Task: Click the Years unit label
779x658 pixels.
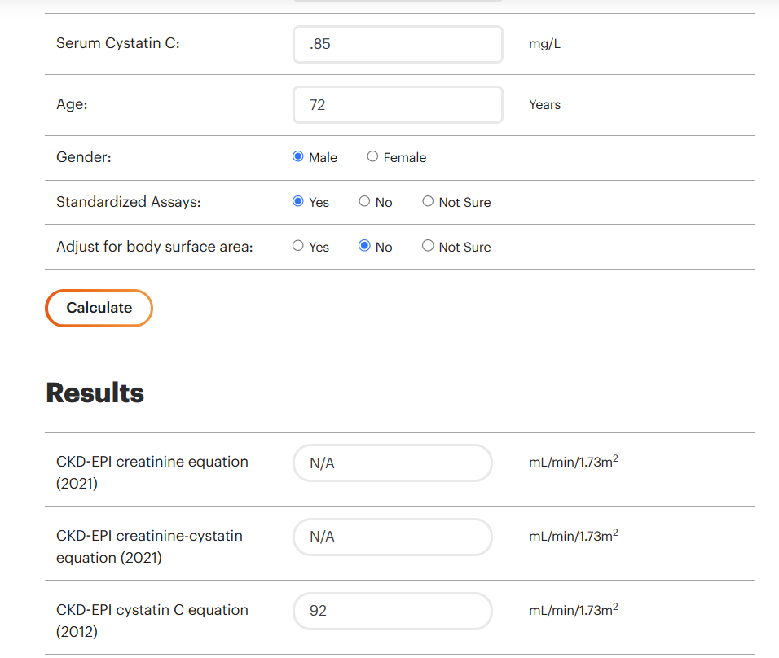Action: 544,105
